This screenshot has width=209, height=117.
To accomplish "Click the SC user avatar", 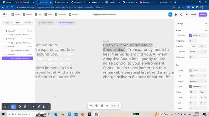I will coord(170,14).
